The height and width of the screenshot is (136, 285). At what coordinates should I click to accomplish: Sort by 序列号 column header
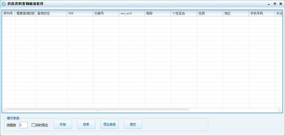8,13
